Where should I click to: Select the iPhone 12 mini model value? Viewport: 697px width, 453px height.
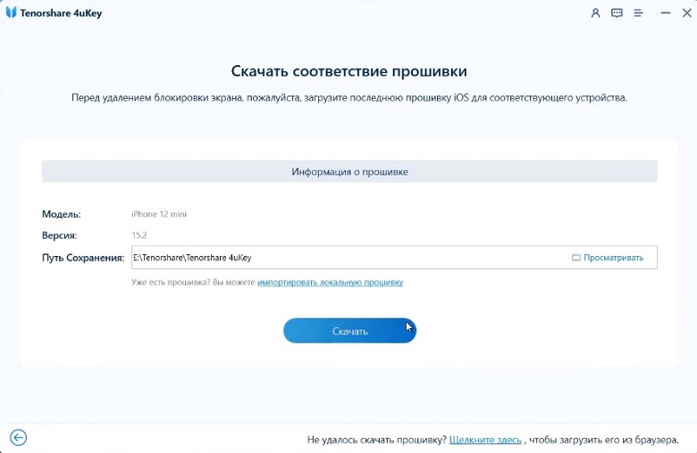(159, 214)
